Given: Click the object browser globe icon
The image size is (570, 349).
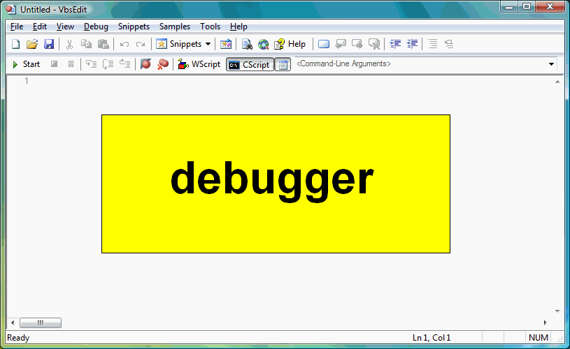Looking at the screenshot, I should coord(263,44).
